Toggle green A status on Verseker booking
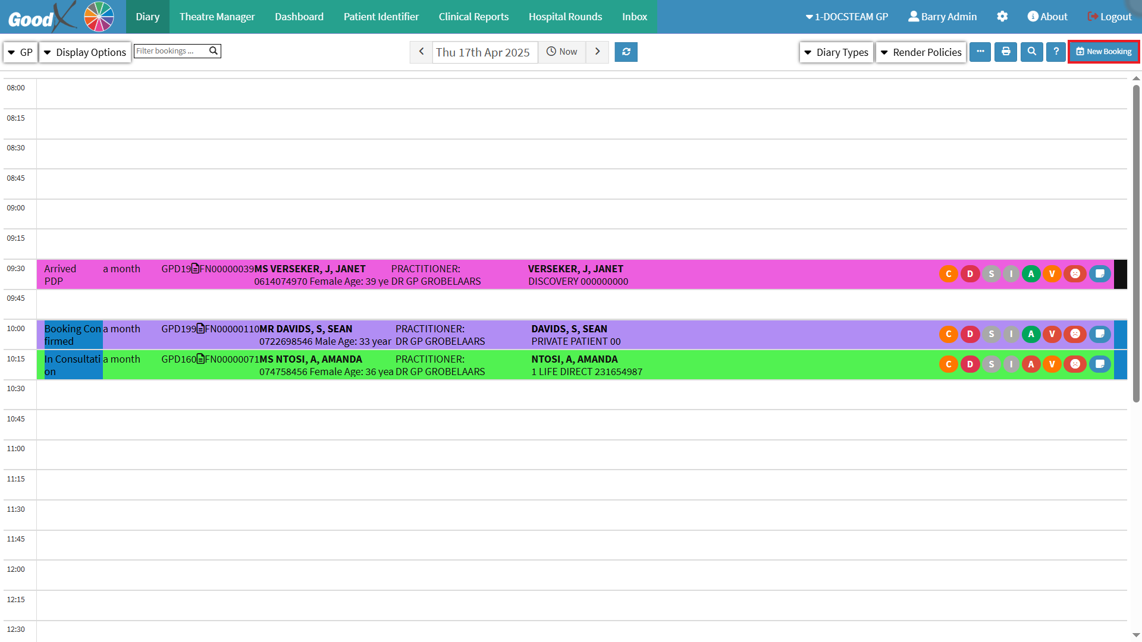Viewport: 1142px width, 642px height. [1031, 274]
